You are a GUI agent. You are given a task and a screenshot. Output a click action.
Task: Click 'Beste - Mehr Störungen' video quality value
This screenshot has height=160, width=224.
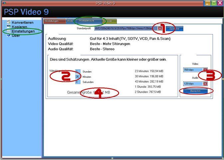tap(110, 44)
